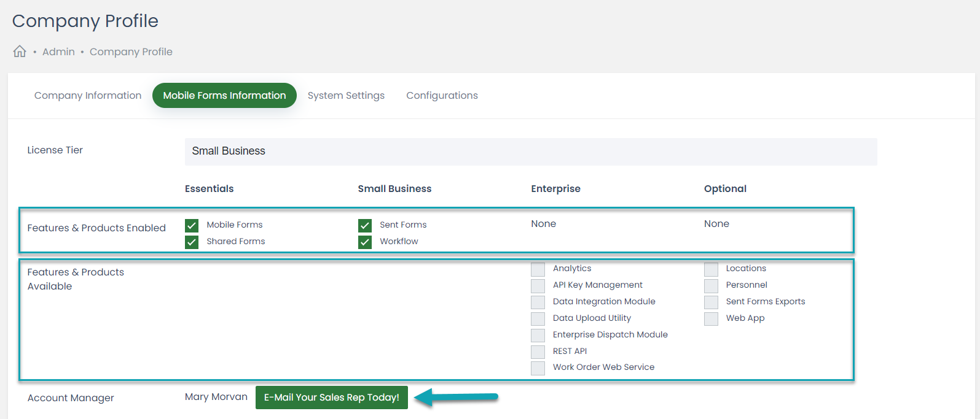Check Work Order Web Service box
Screen dimensions: 980x419
(538, 368)
